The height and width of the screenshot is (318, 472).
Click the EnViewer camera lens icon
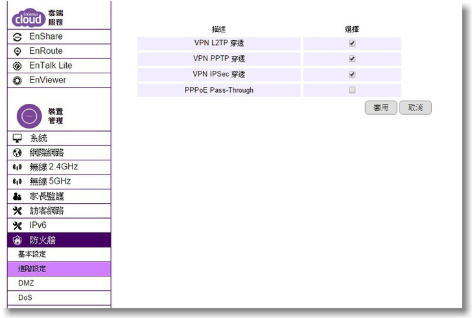[x=17, y=80]
